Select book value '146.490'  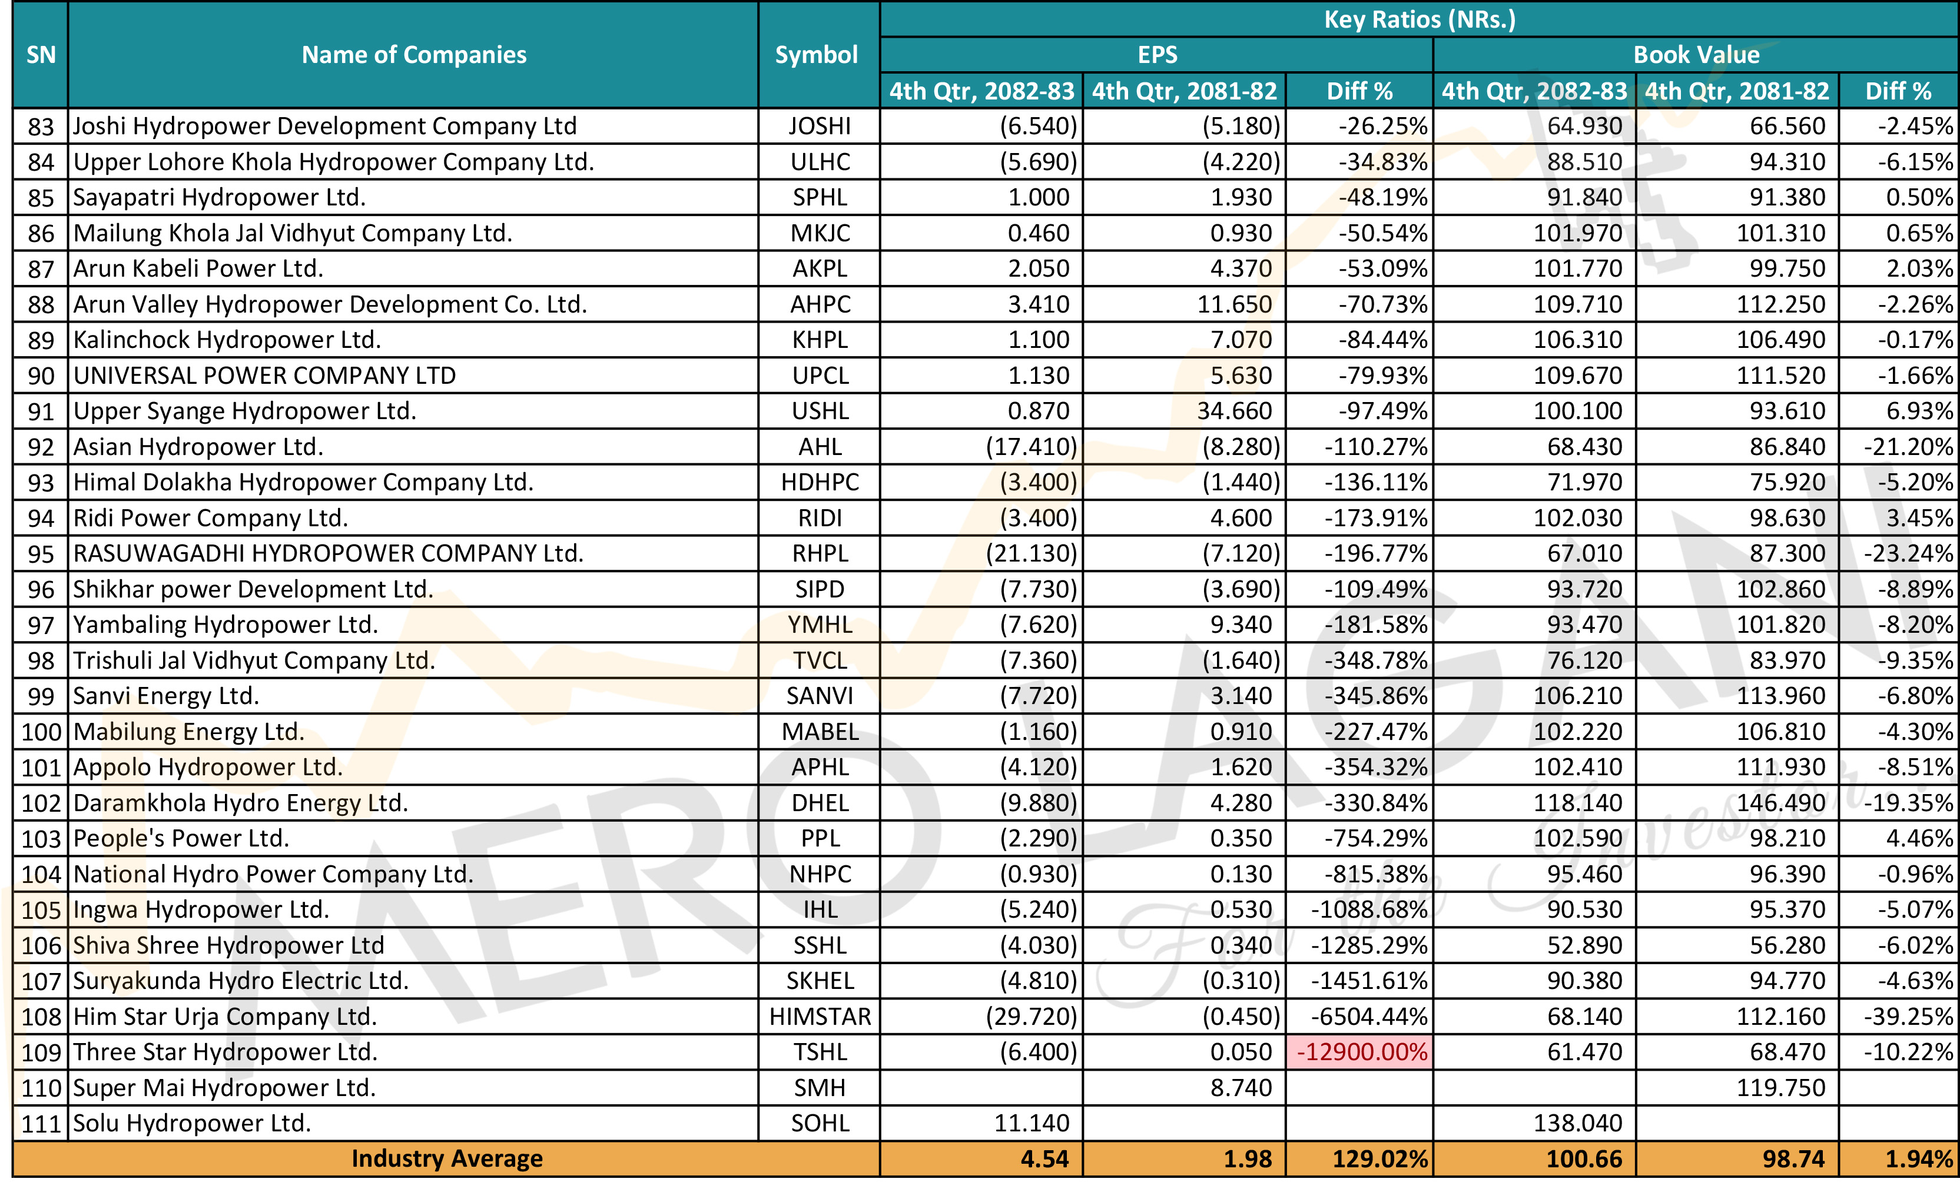point(1781,802)
